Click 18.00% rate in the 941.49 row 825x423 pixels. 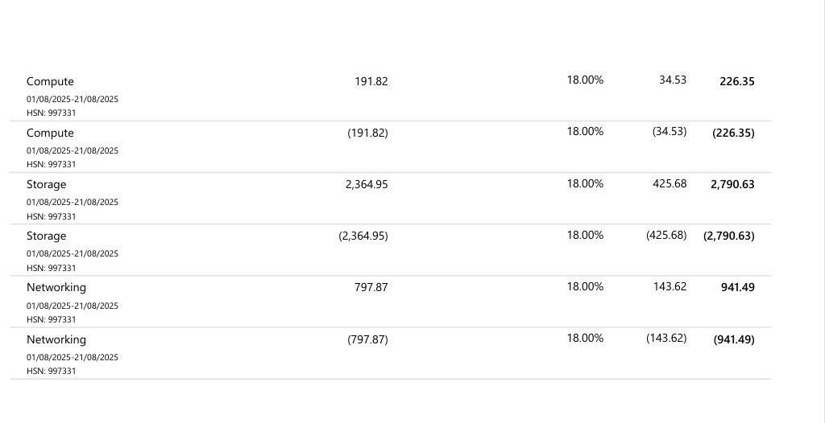[585, 286]
